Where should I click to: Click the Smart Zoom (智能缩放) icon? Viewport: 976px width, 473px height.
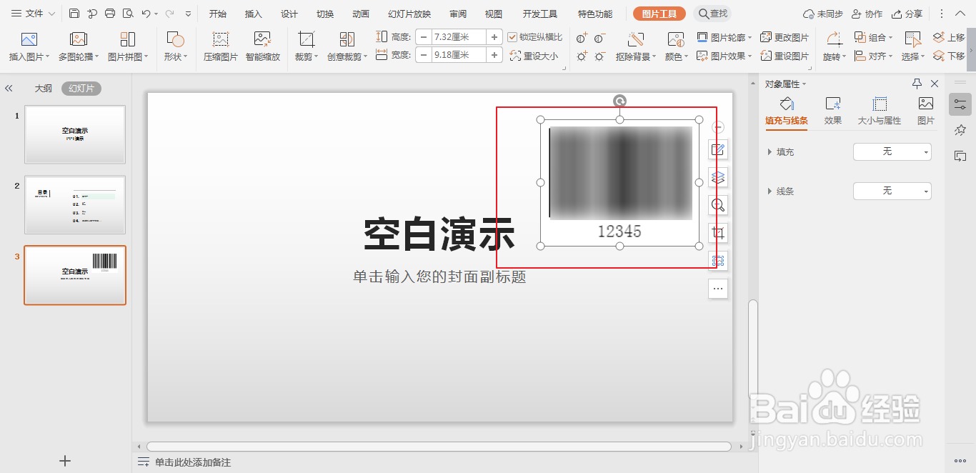point(262,39)
